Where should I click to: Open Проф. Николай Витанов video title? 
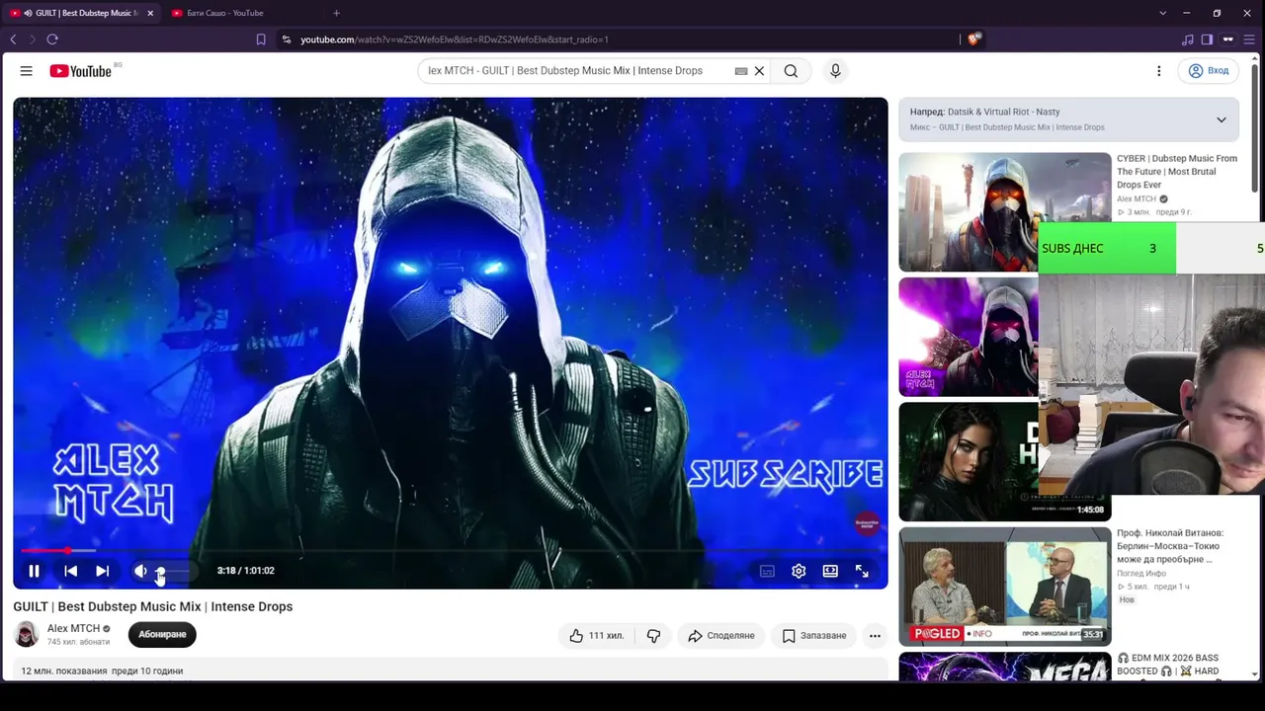coord(1170,546)
